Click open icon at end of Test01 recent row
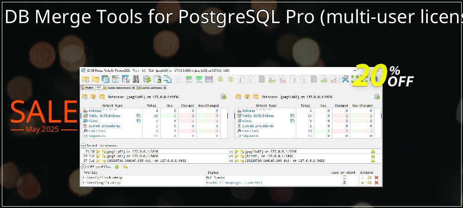The image size is (463, 208). point(373,156)
